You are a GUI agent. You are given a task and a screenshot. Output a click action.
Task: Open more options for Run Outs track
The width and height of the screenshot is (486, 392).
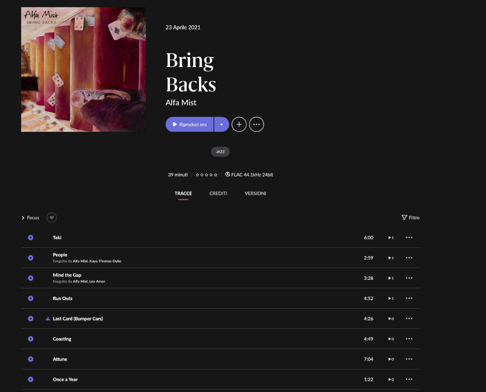[409, 298]
